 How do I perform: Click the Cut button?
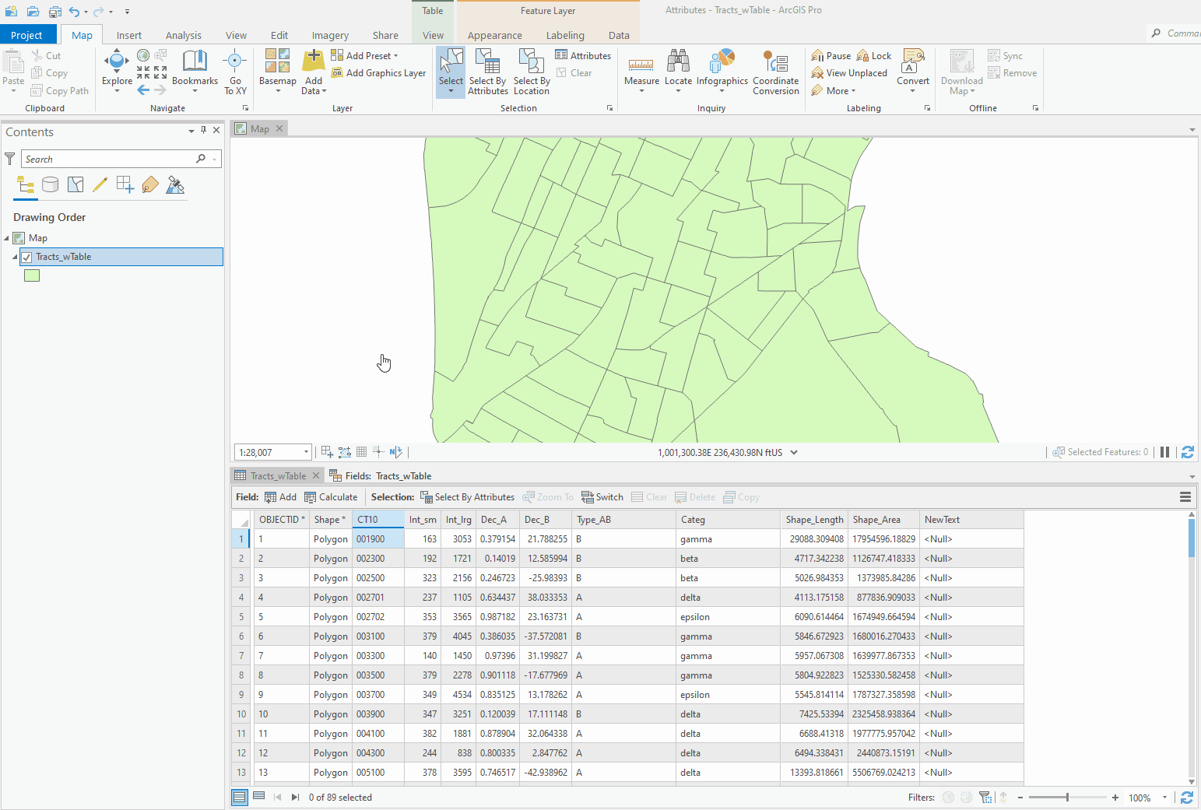click(46, 55)
